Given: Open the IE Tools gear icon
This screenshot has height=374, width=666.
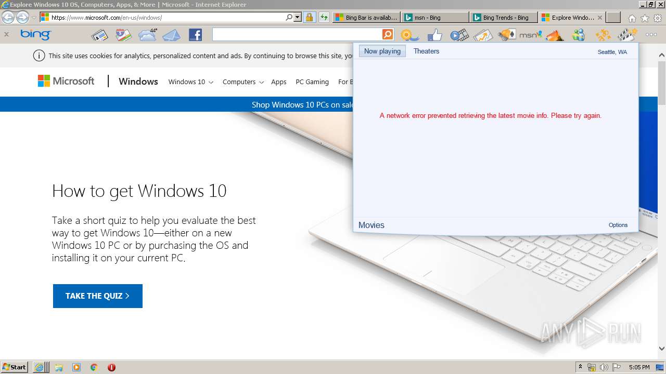Looking at the screenshot, I should [x=658, y=18].
